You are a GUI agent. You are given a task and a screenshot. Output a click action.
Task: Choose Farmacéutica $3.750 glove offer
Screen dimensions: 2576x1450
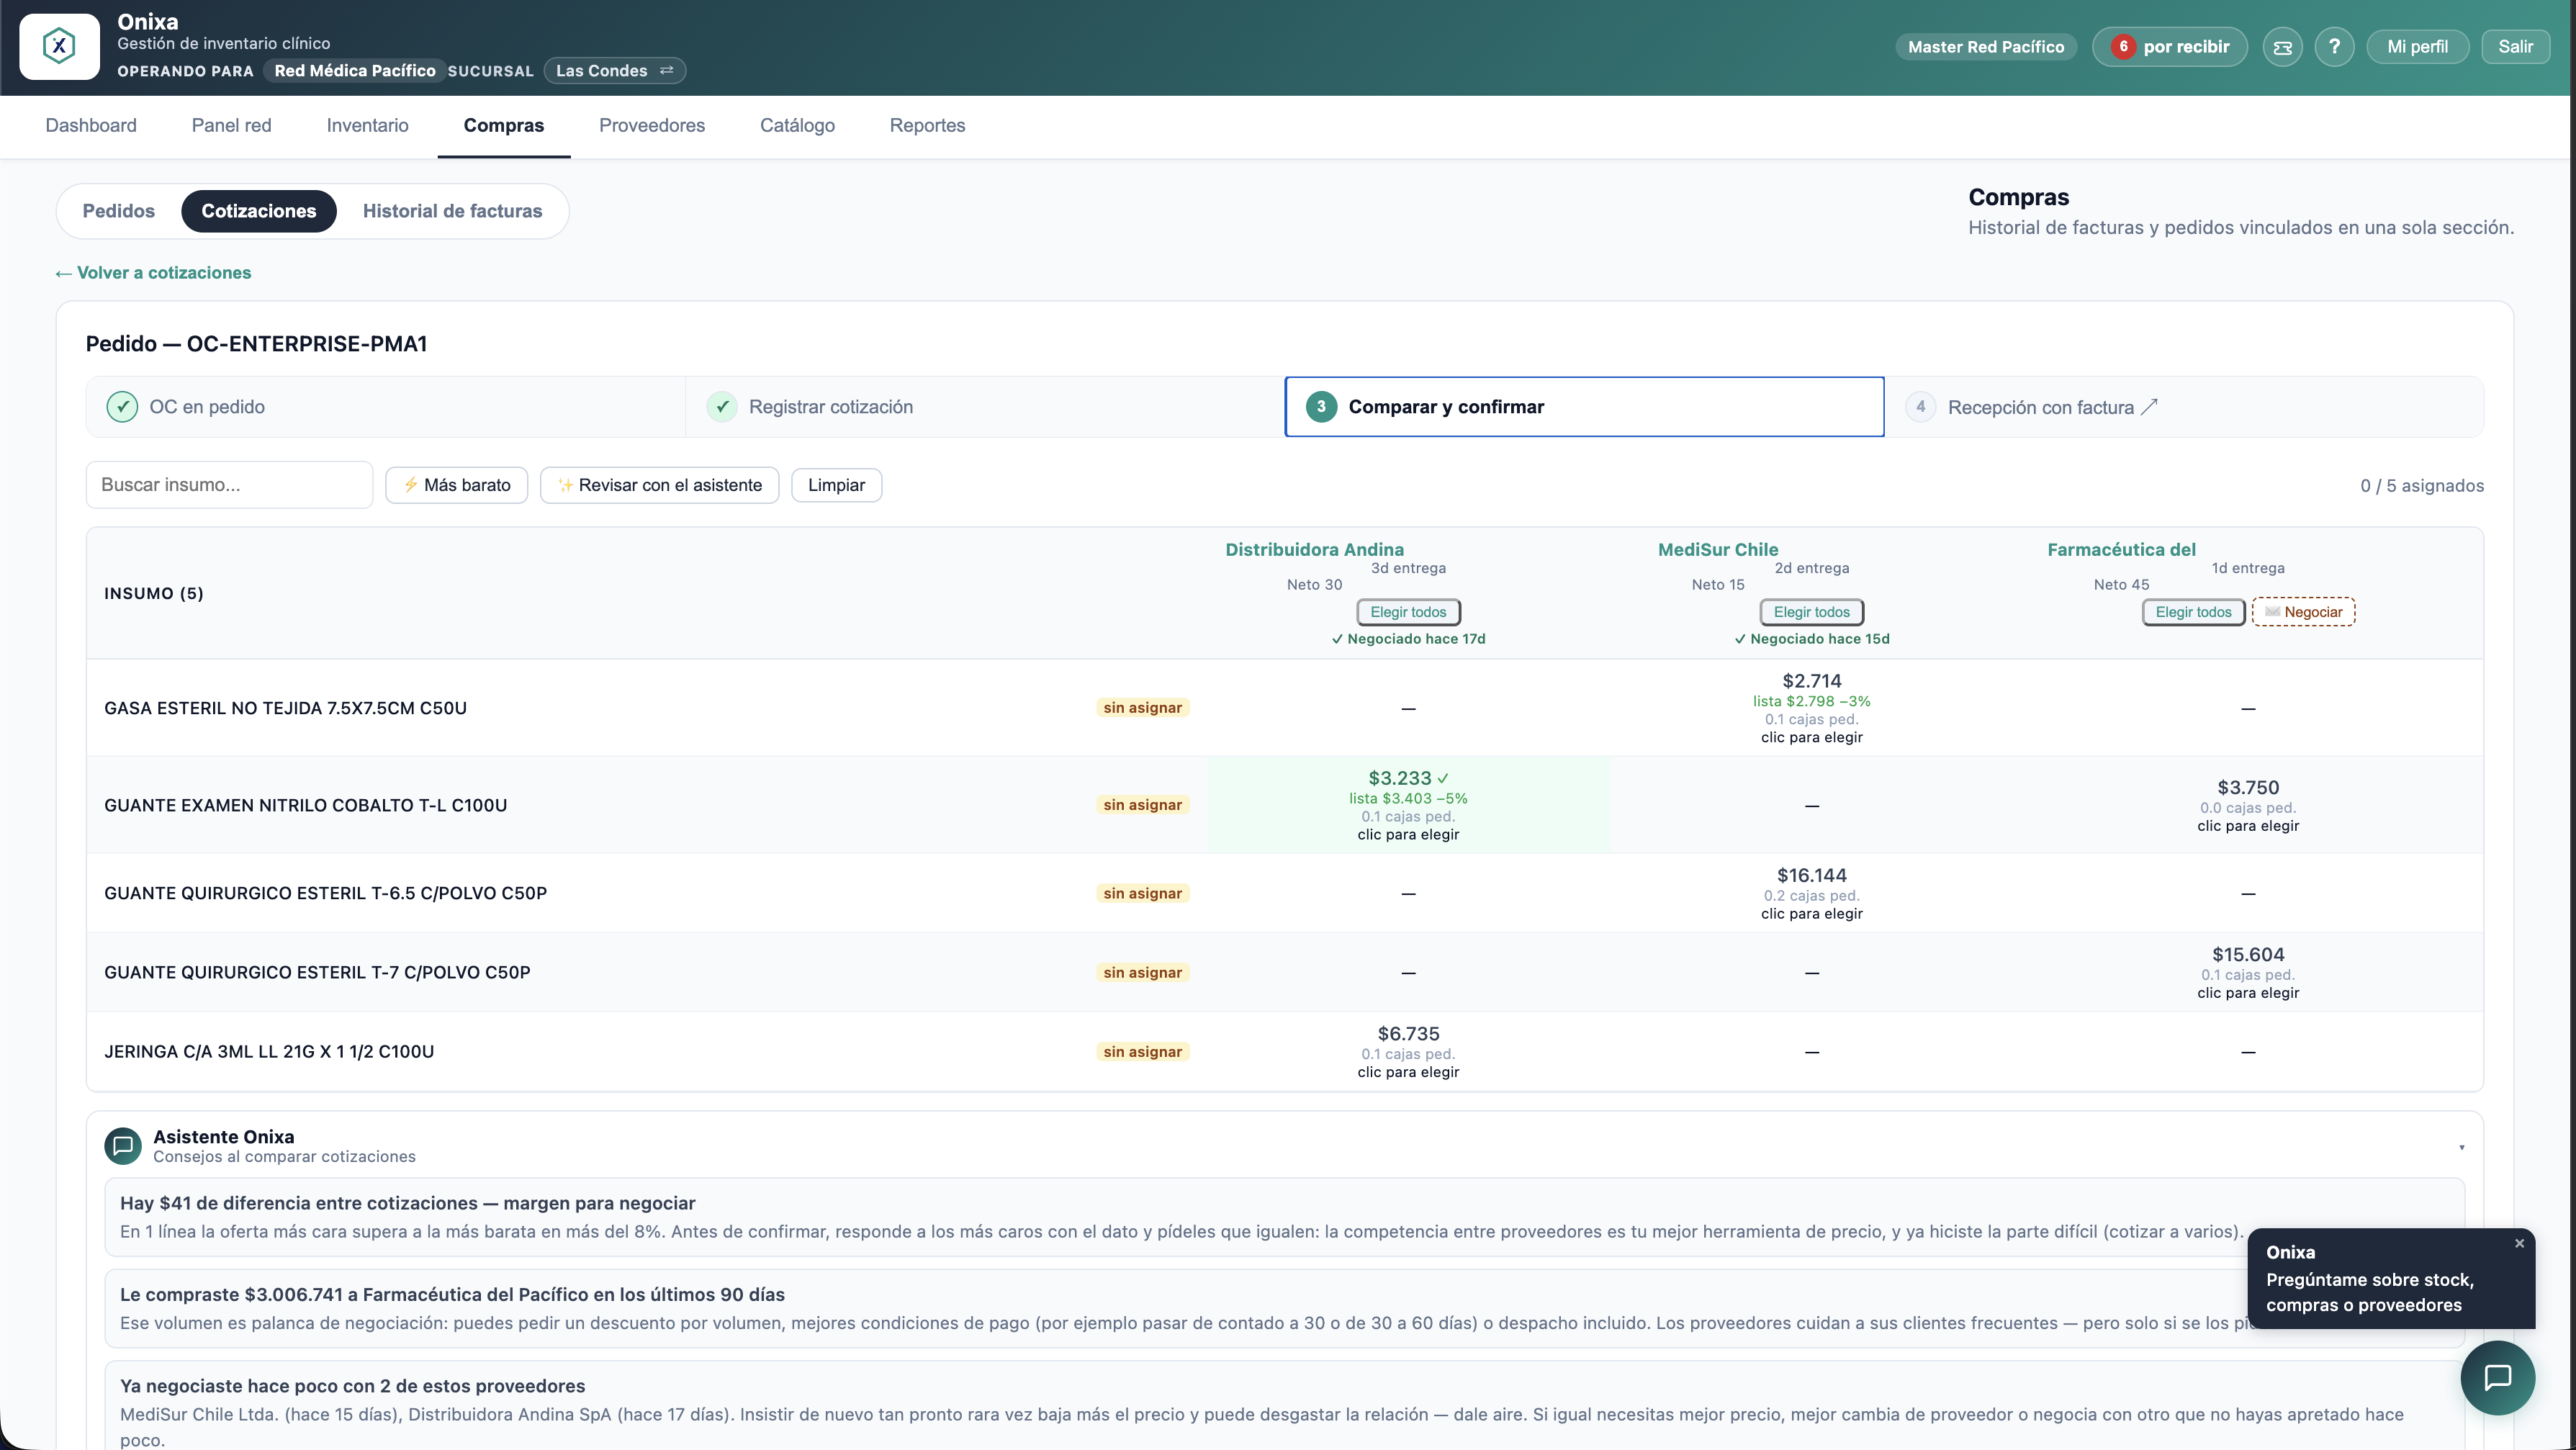pos(2248,805)
